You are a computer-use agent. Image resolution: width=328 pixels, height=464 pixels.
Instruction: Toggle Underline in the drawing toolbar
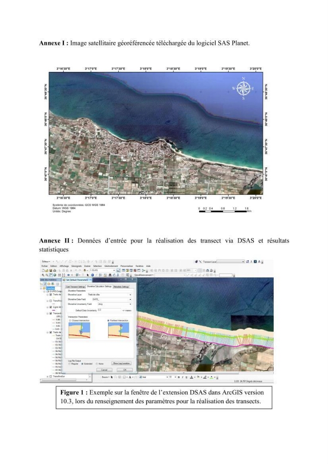(187, 377)
